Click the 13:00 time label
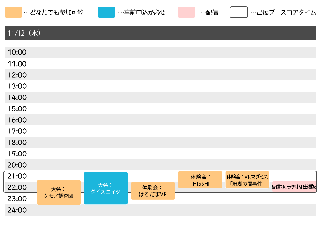321x225 pixels. tap(17, 86)
